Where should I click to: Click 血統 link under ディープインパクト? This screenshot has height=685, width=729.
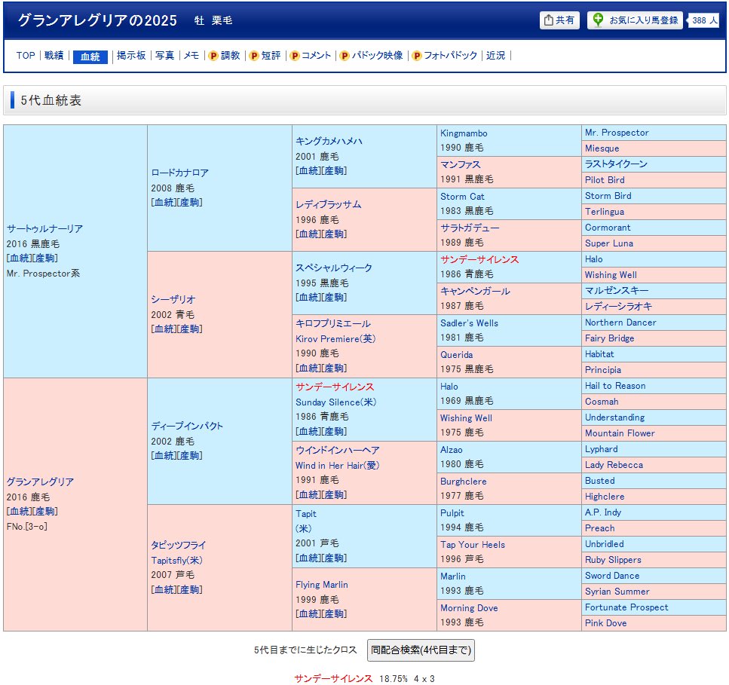click(164, 455)
